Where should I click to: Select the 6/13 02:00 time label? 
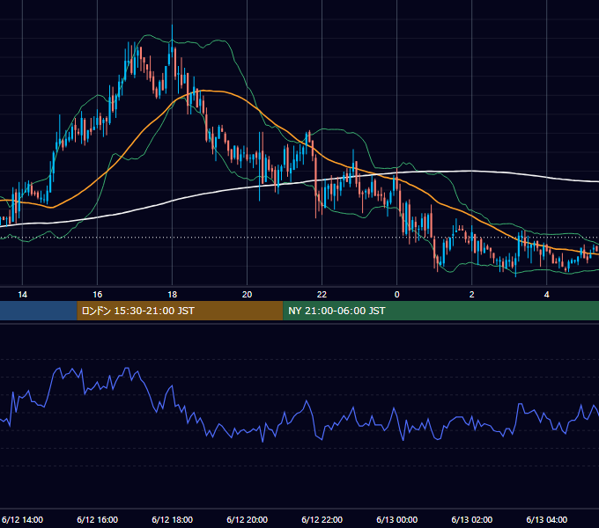[472, 519]
